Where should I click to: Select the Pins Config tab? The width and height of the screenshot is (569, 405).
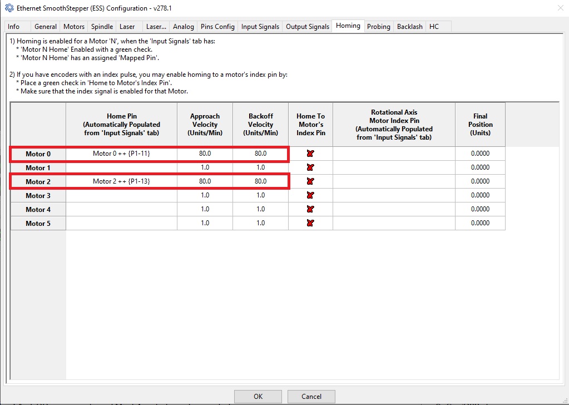coord(217,27)
